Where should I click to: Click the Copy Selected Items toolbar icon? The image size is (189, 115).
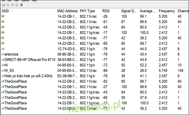[x=8, y=5]
